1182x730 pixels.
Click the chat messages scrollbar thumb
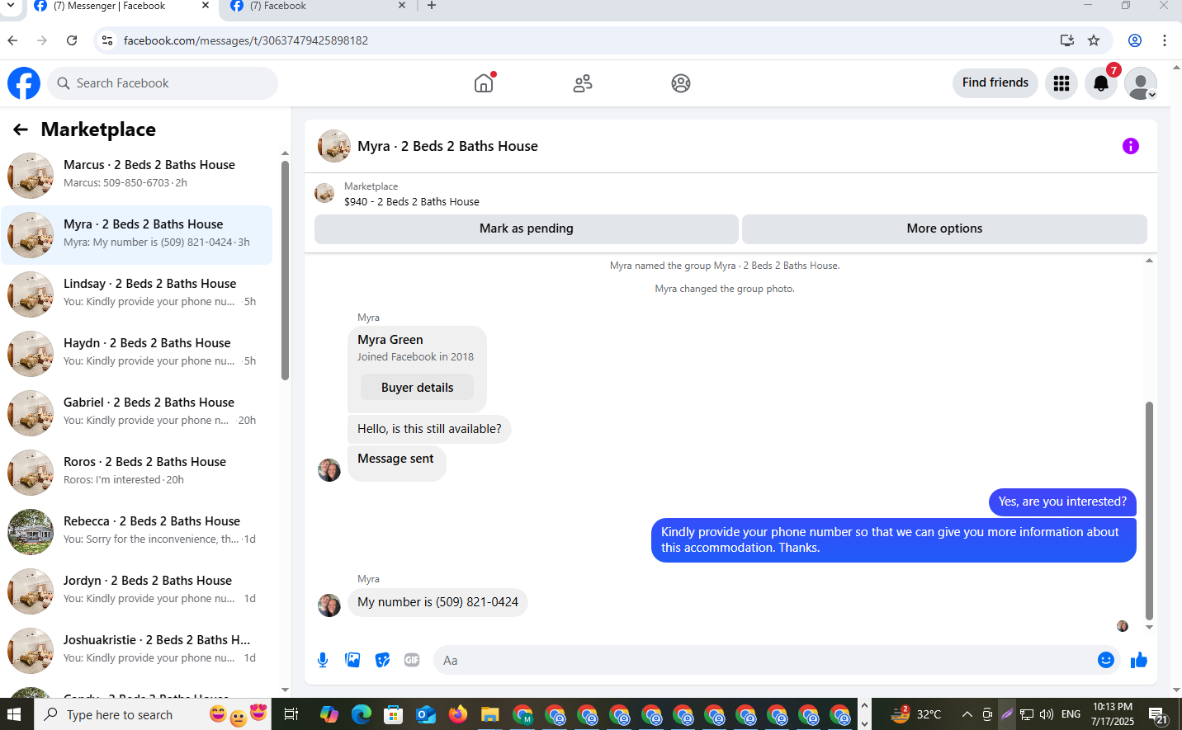pyautogui.click(x=1149, y=511)
